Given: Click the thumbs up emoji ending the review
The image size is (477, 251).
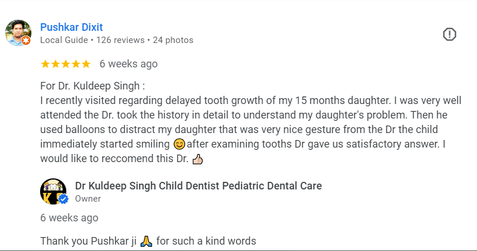Looking at the screenshot, I should point(197,158).
